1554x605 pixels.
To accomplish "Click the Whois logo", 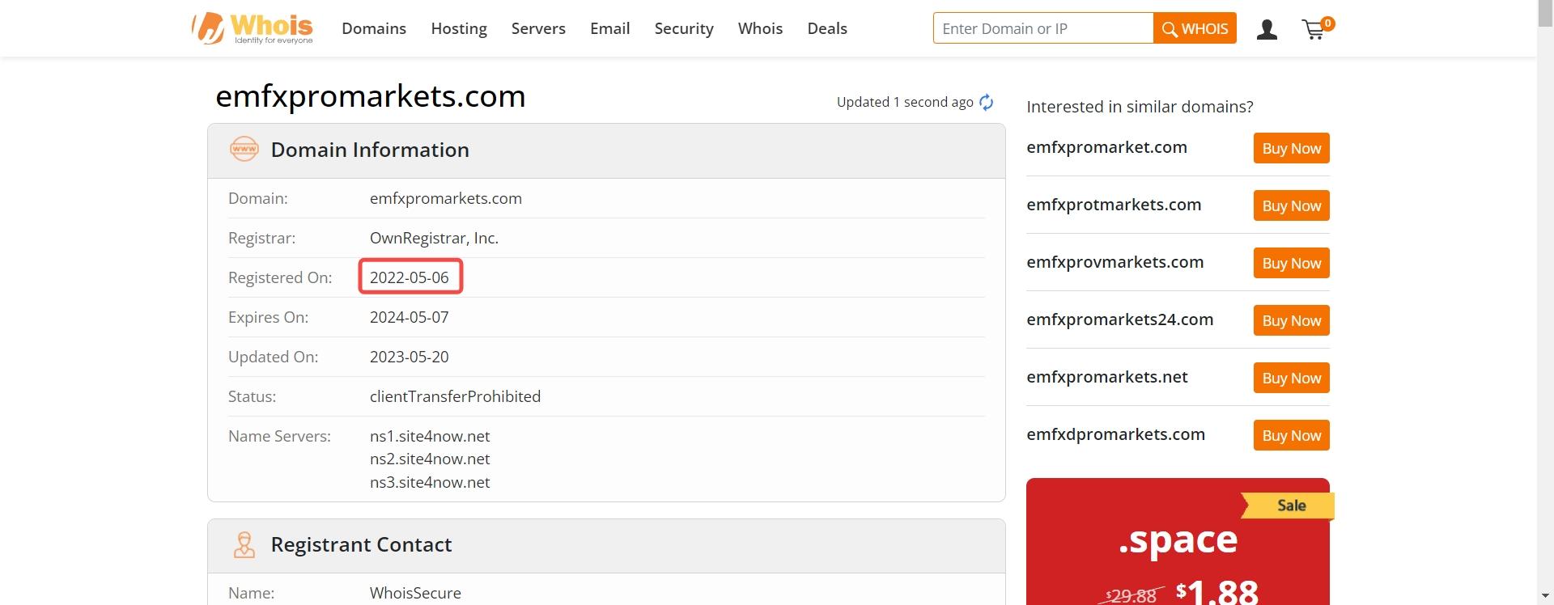I will click(x=253, y=28).
